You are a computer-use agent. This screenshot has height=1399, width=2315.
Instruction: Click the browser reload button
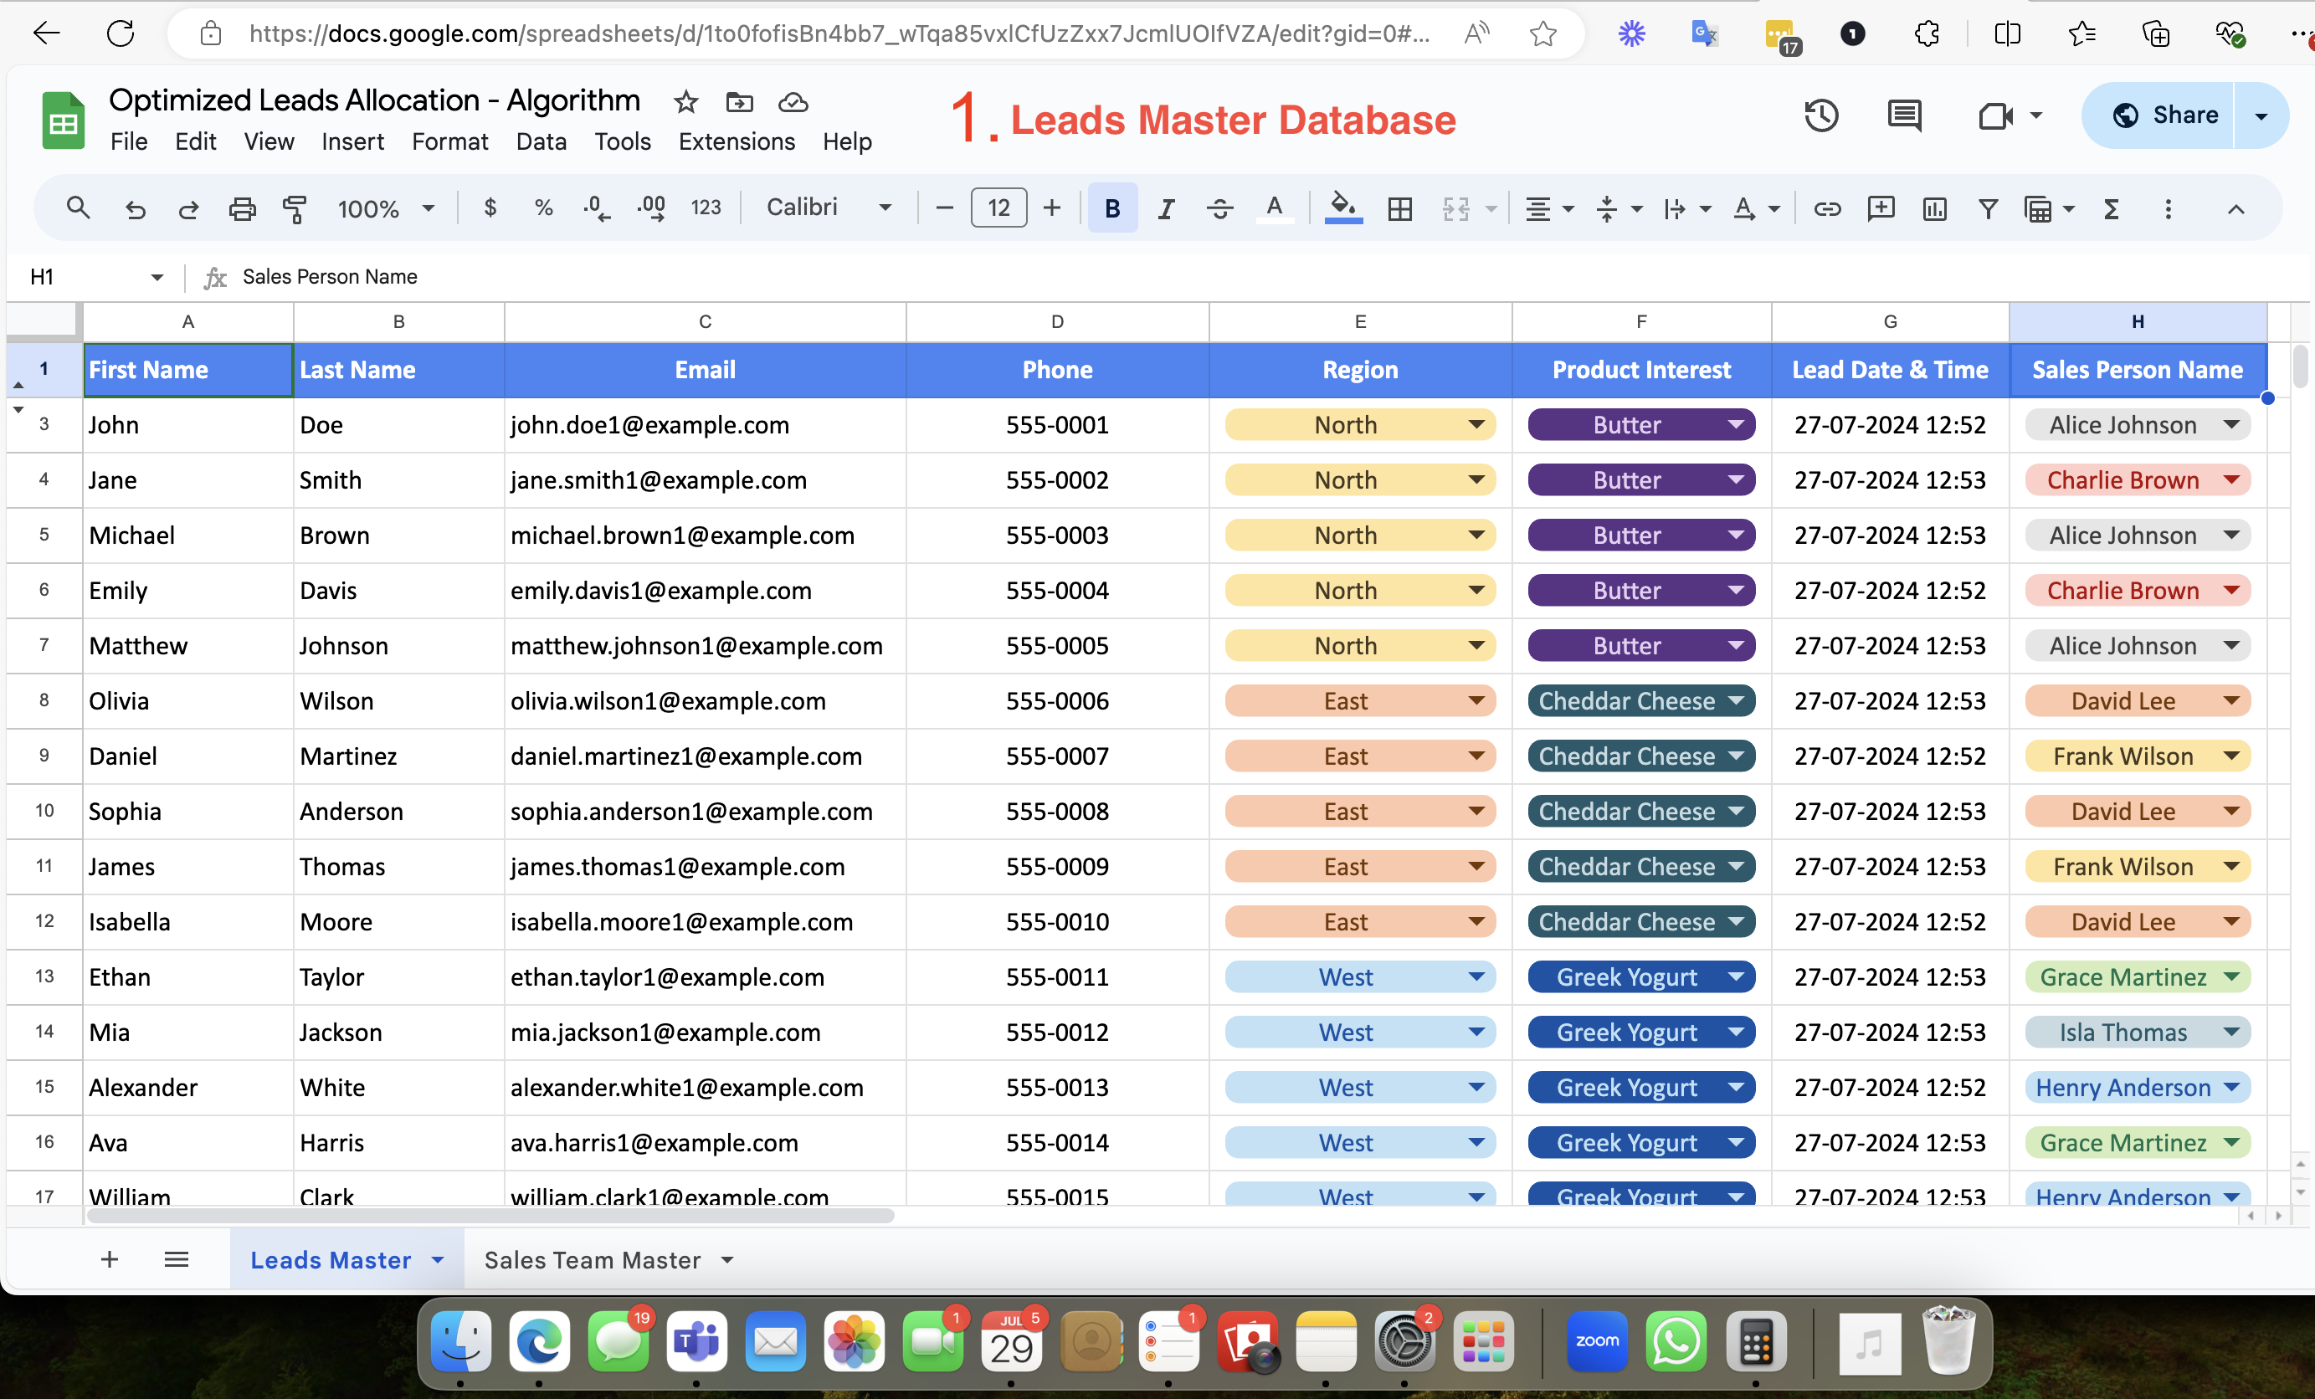pyautogui.click(x=121, y=33)
